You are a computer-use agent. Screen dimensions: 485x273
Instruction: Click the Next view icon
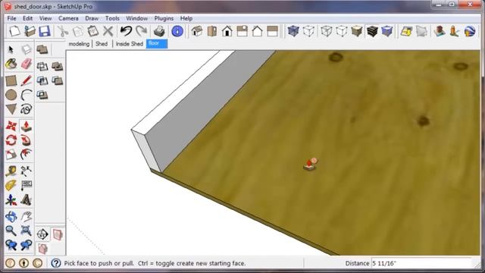coord(27,245)
